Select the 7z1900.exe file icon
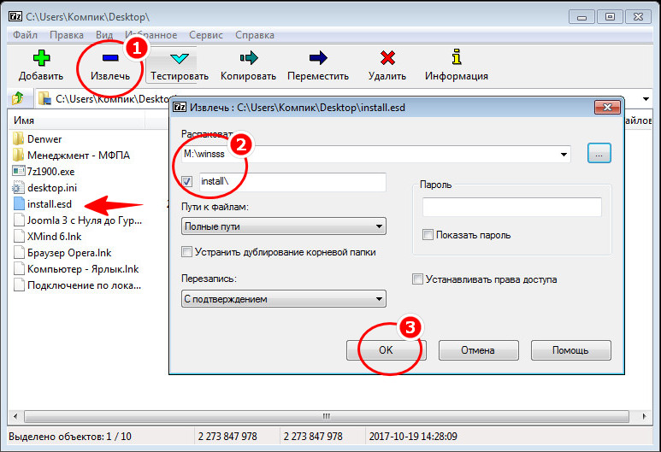The height and width of the screenshot is (452, 661). click(x=19, y=171)
